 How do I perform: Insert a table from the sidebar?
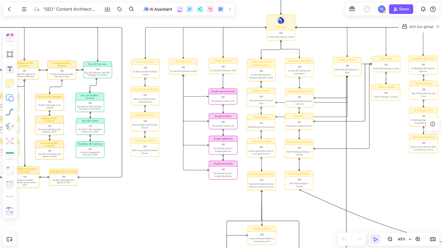[x=10, y=156]
